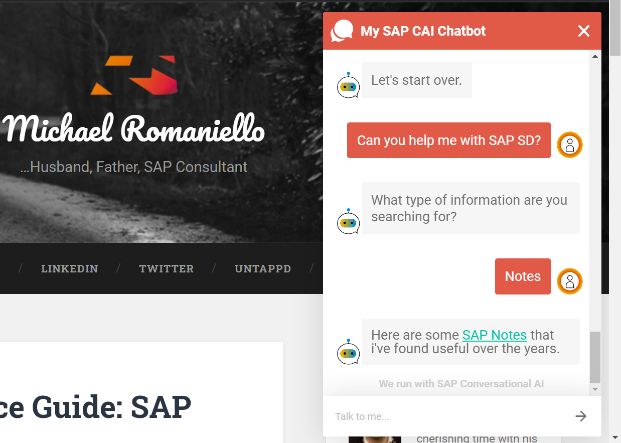621x443 pixels.
Task: Click the chat scrollbar up arrow
Action: coord(595,57)
